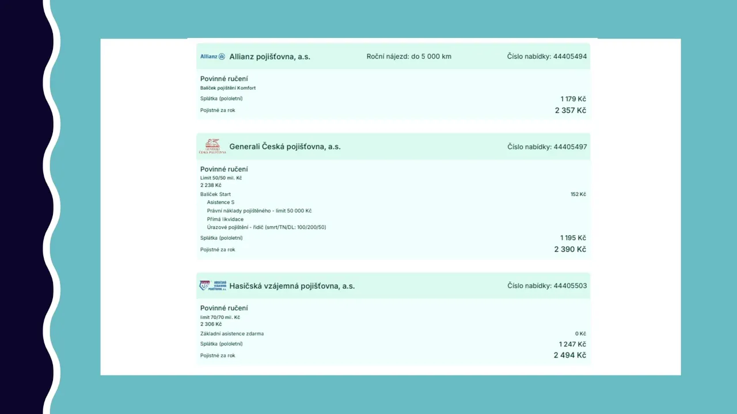Image resolution: width=737 pixels, height=414 pixels.
Task: Click "Pojistné za rok" label in Allianz card
Action: coord(218,110)
